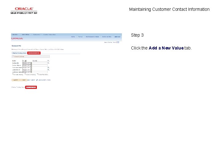Enable the Correct History checkbox
This screenshot has height=166, width=221.
pyautogui.click(x=25, y=74)
